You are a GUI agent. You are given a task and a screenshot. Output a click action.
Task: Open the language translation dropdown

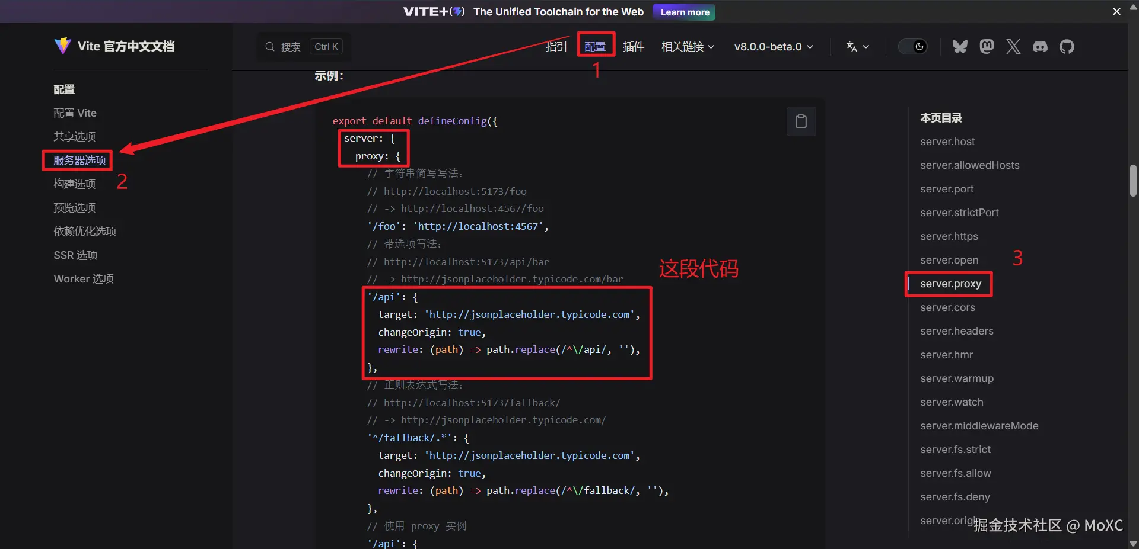(x=857, y=47)
